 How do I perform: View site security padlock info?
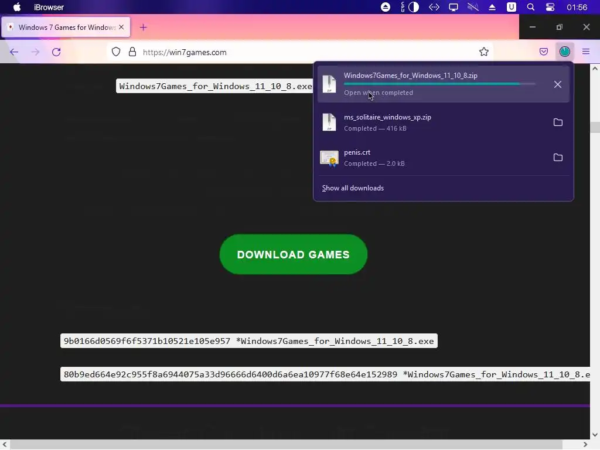(132, 52)
